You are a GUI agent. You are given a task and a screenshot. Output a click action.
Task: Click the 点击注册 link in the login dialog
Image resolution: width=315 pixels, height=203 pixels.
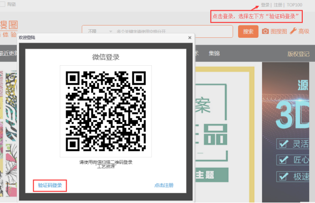click(x=164, y=185)
